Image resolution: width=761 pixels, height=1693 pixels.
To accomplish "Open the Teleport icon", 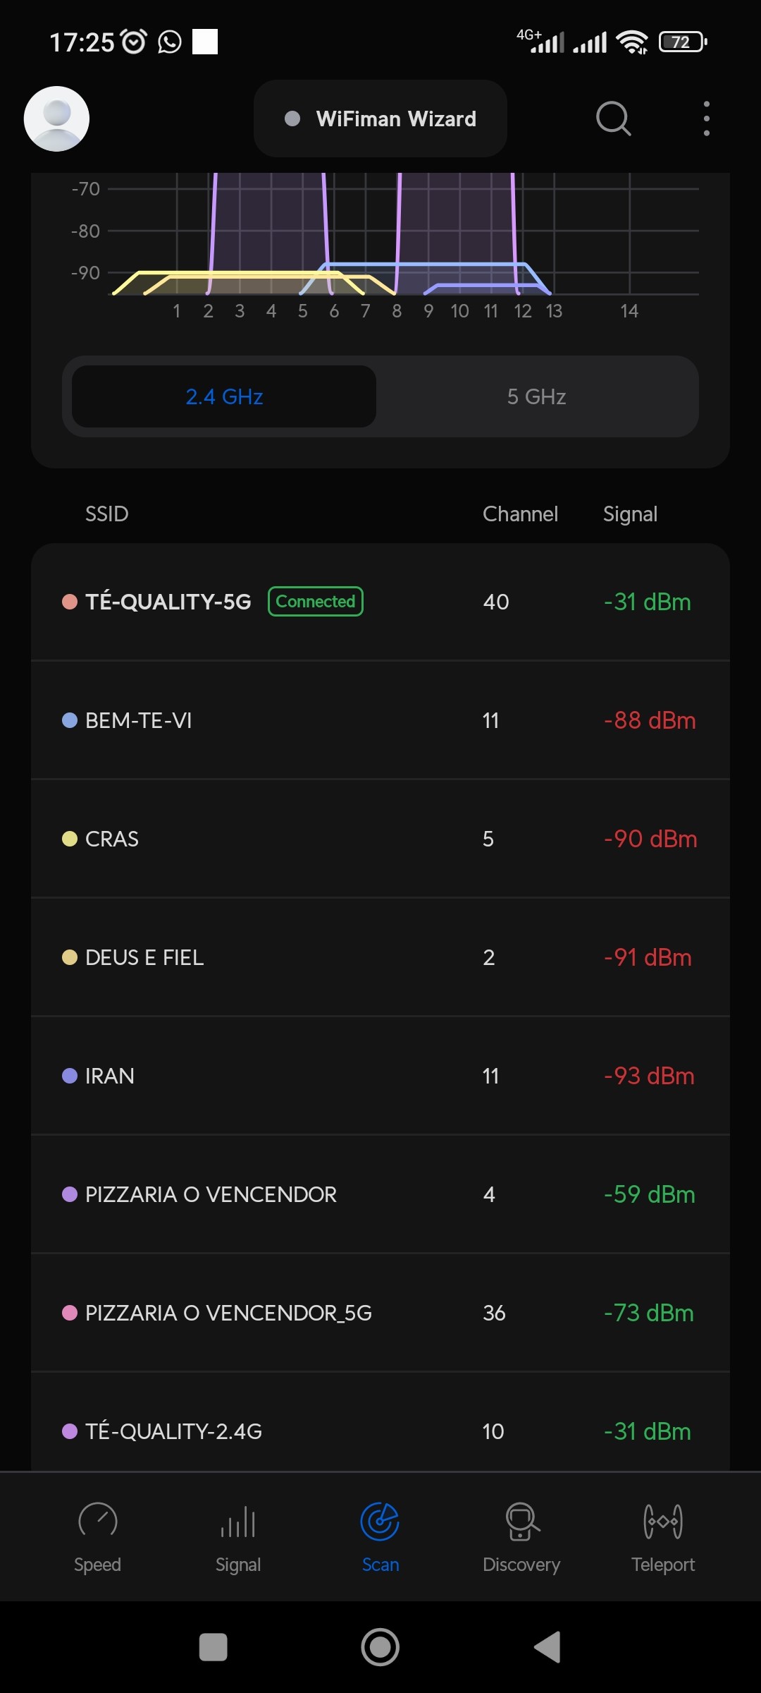I will point(662,1522).
